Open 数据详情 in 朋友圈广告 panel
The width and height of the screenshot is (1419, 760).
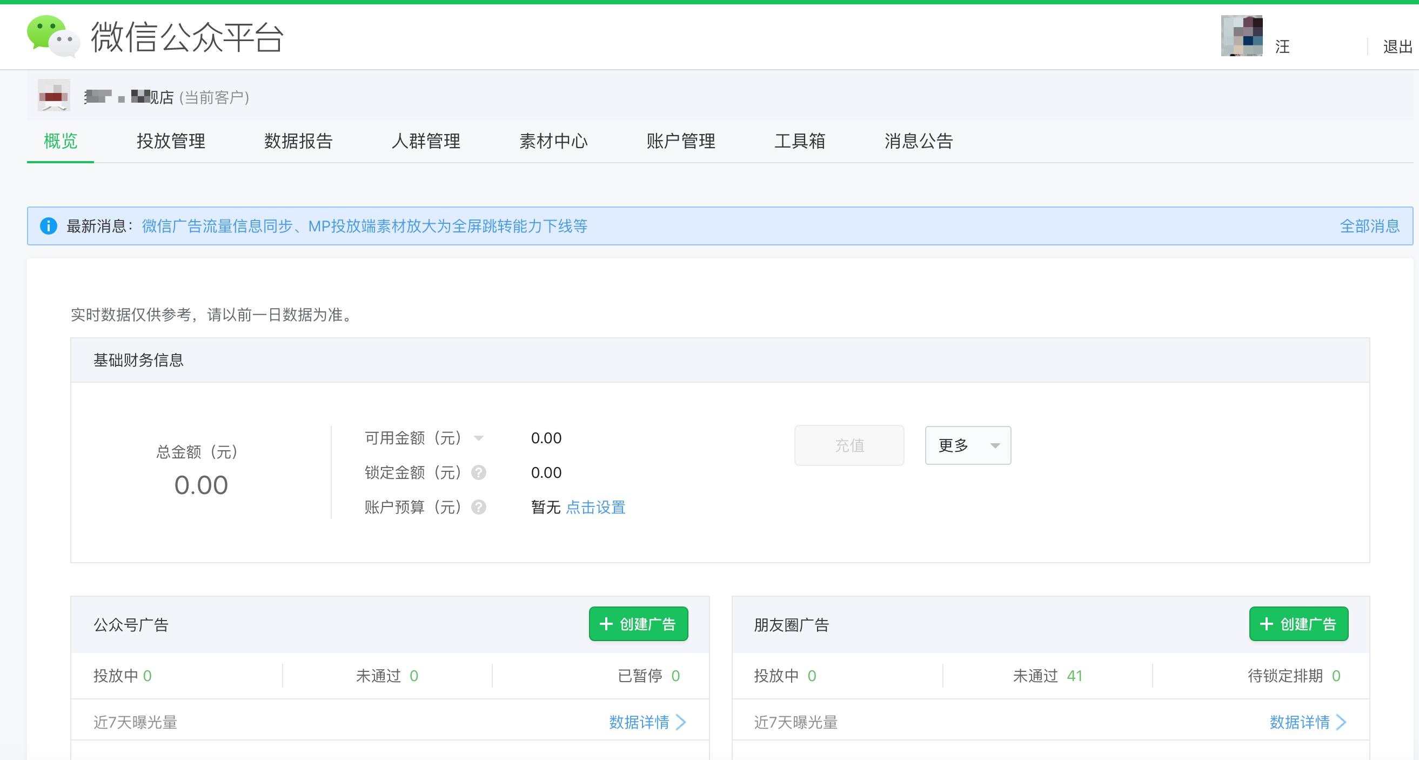pos(1308,722)
